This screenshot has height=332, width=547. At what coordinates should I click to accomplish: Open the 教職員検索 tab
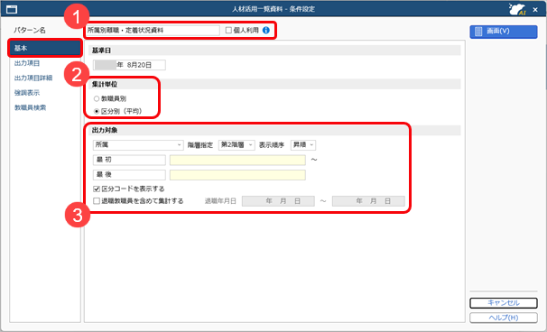pos(30,107)
